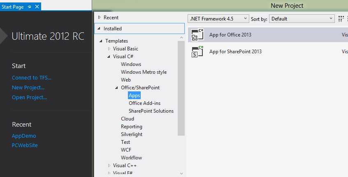Click the Templates tree label

(x=116, y=41)
